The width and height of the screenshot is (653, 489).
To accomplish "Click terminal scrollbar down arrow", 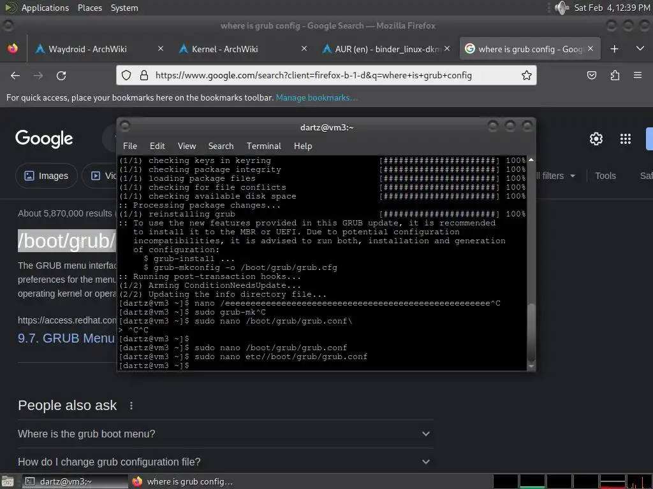I will tap(531, 366).
